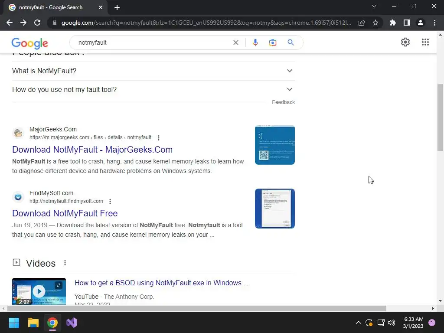444x333 pixels.
Task: Open the taskbar clock and date
Action: [413, 323]
